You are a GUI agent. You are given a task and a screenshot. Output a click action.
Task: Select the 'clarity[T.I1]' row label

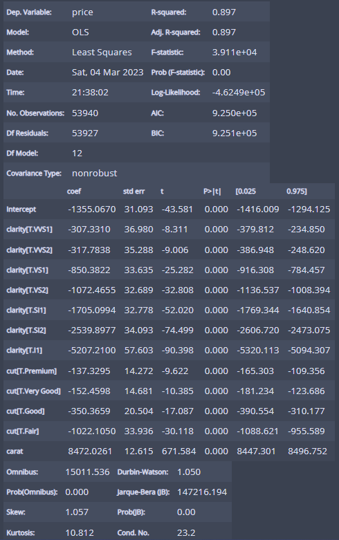tap(24, 351)
